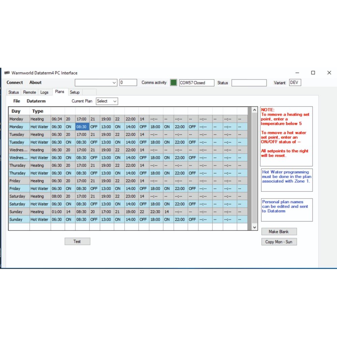The width and height of the screenshot is (337, 337).
Task: Open the Dataterm menu
Action: [36, 101]
